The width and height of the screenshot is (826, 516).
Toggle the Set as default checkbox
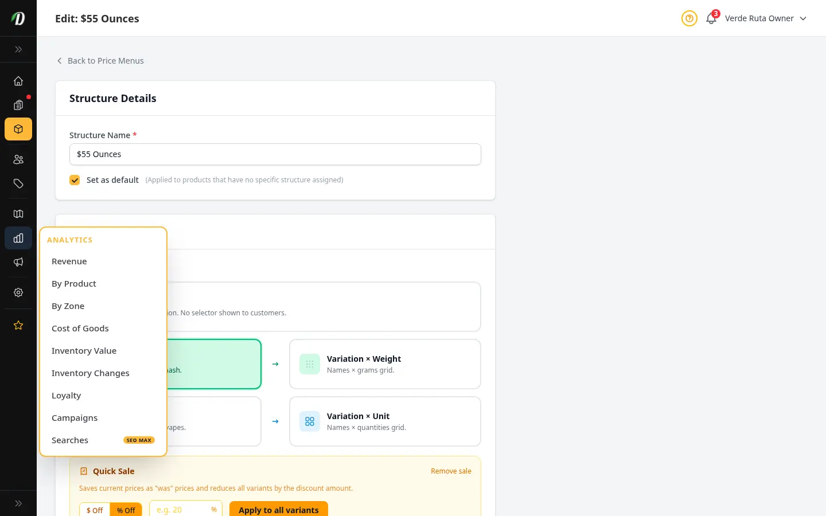(x=75, y=180)
